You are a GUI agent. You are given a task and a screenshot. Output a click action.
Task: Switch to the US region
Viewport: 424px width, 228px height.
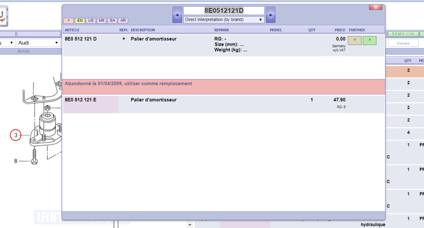91,20
